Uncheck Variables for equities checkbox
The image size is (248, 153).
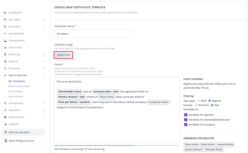(x=186, y=115)
